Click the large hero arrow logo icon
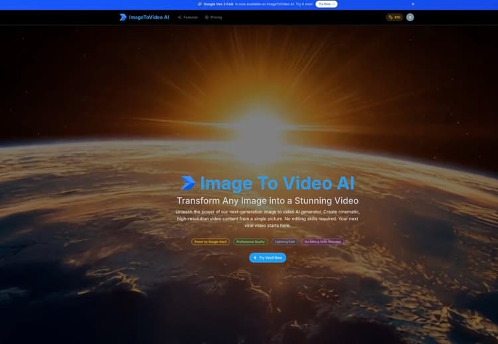 point(189,183)
